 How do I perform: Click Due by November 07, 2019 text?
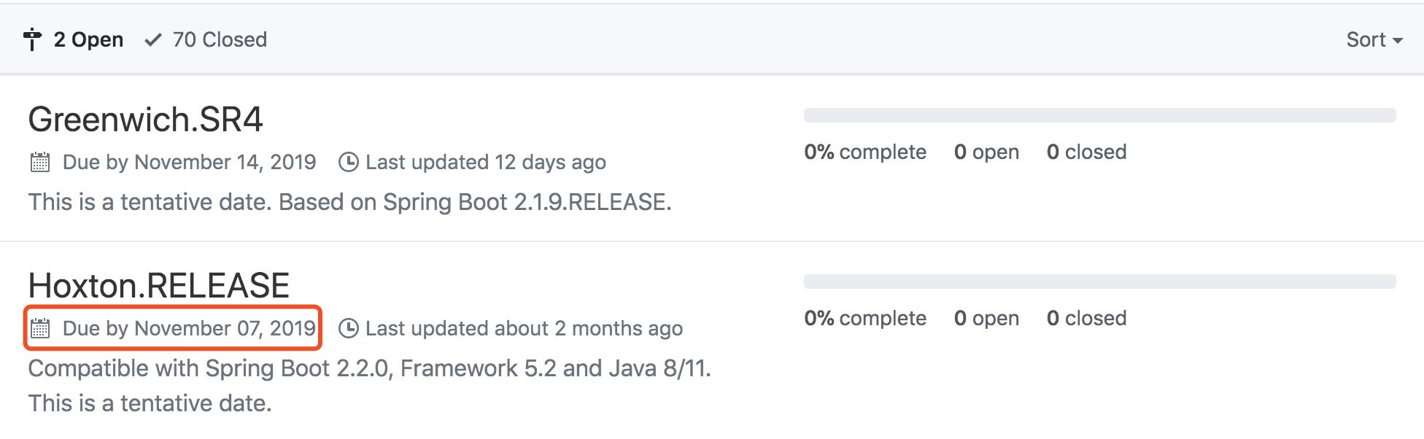189,328
